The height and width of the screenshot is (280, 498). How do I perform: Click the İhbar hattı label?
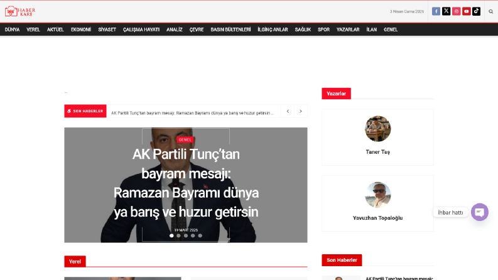tap(450, 213)
